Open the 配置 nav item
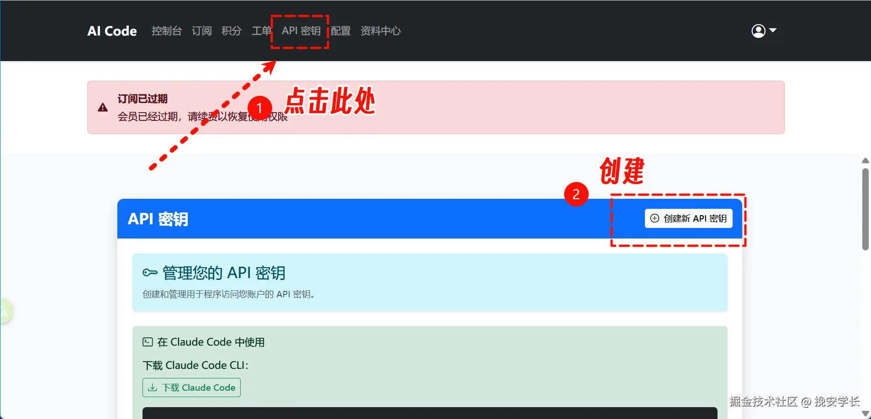Screen dimensions: 871x419 341,31
